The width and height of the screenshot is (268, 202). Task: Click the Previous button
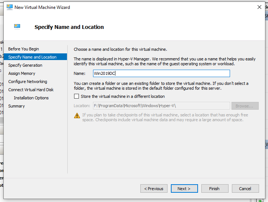(154, 189)
